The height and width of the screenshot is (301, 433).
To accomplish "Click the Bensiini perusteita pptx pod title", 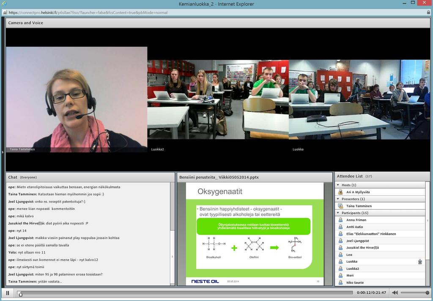I will pyautogui.click(x=219, y=177).
